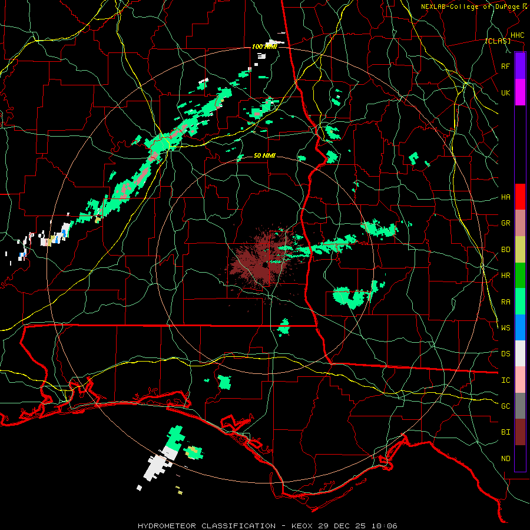Click the '[CLAS]' units label
The height and width of the screenshot is (530, 530).
[498, 41]
